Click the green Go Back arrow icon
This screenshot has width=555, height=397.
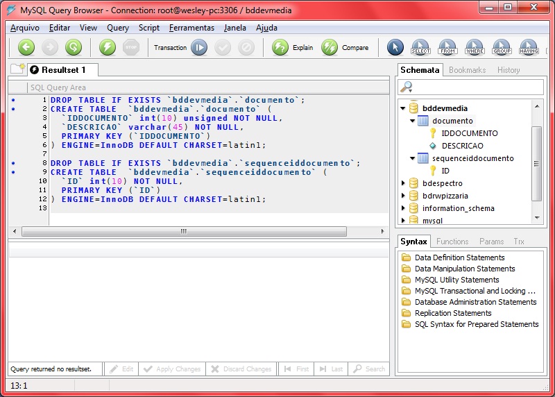[x=26, y=47]
